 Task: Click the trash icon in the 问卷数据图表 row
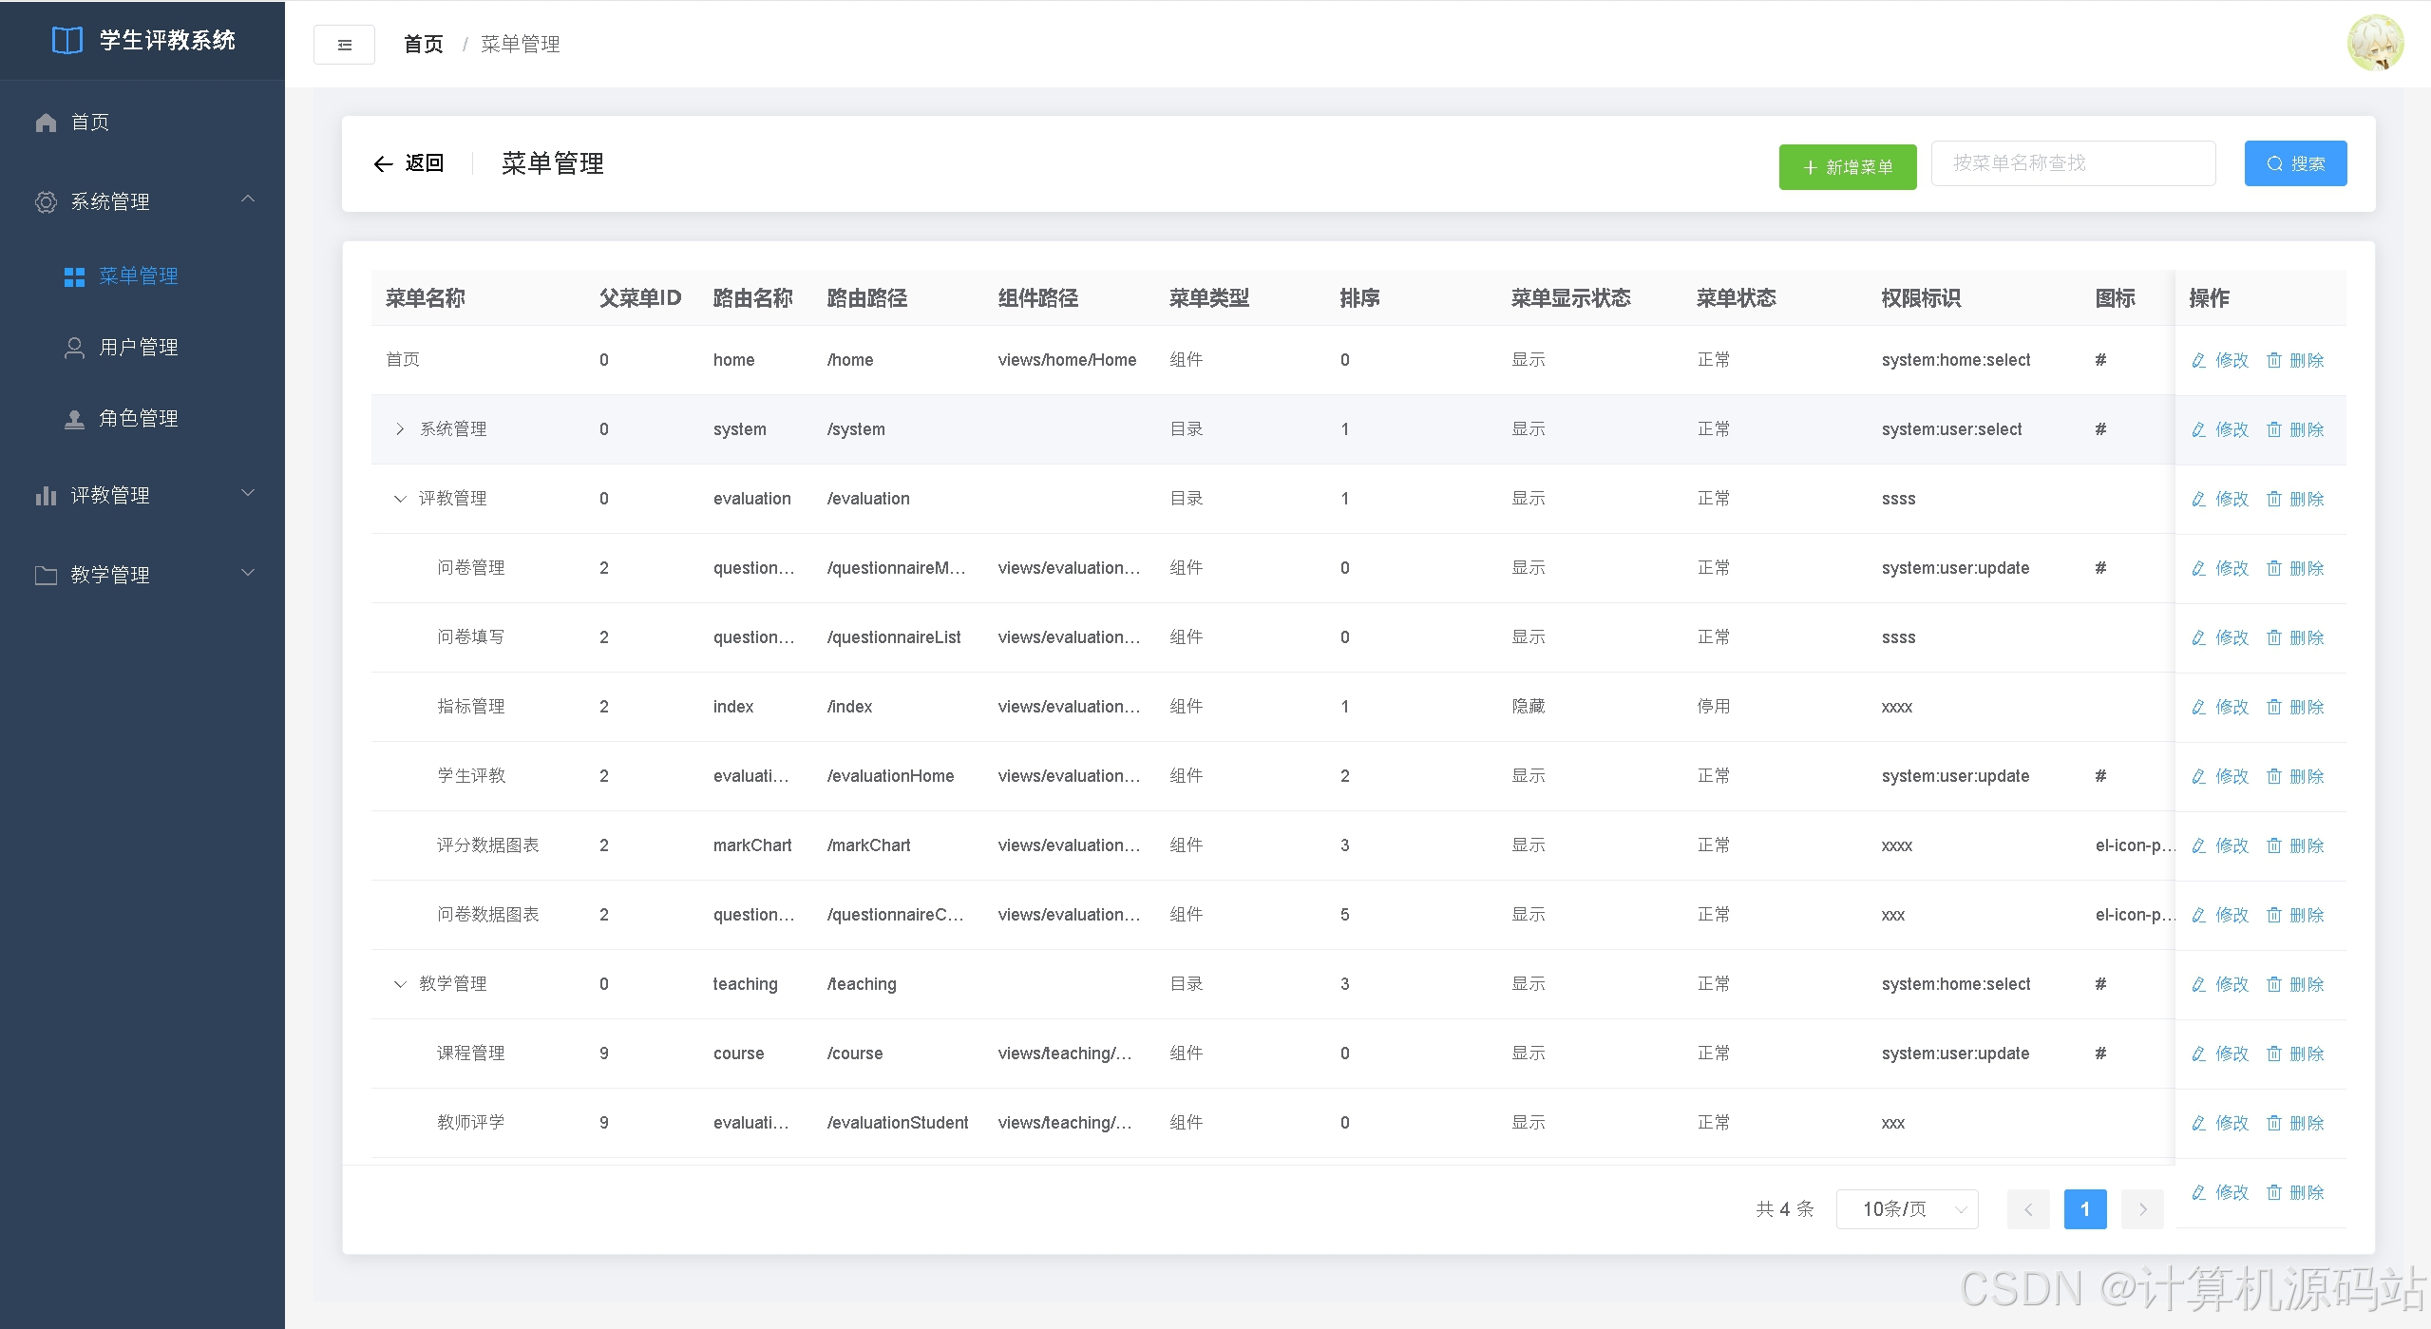click(x=2273, y=915)
